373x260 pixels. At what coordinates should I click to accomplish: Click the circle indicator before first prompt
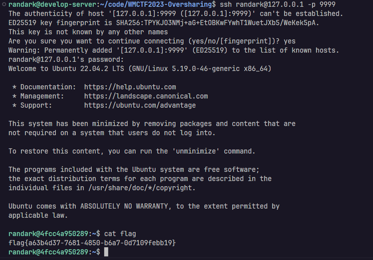(x=4, y=4)
